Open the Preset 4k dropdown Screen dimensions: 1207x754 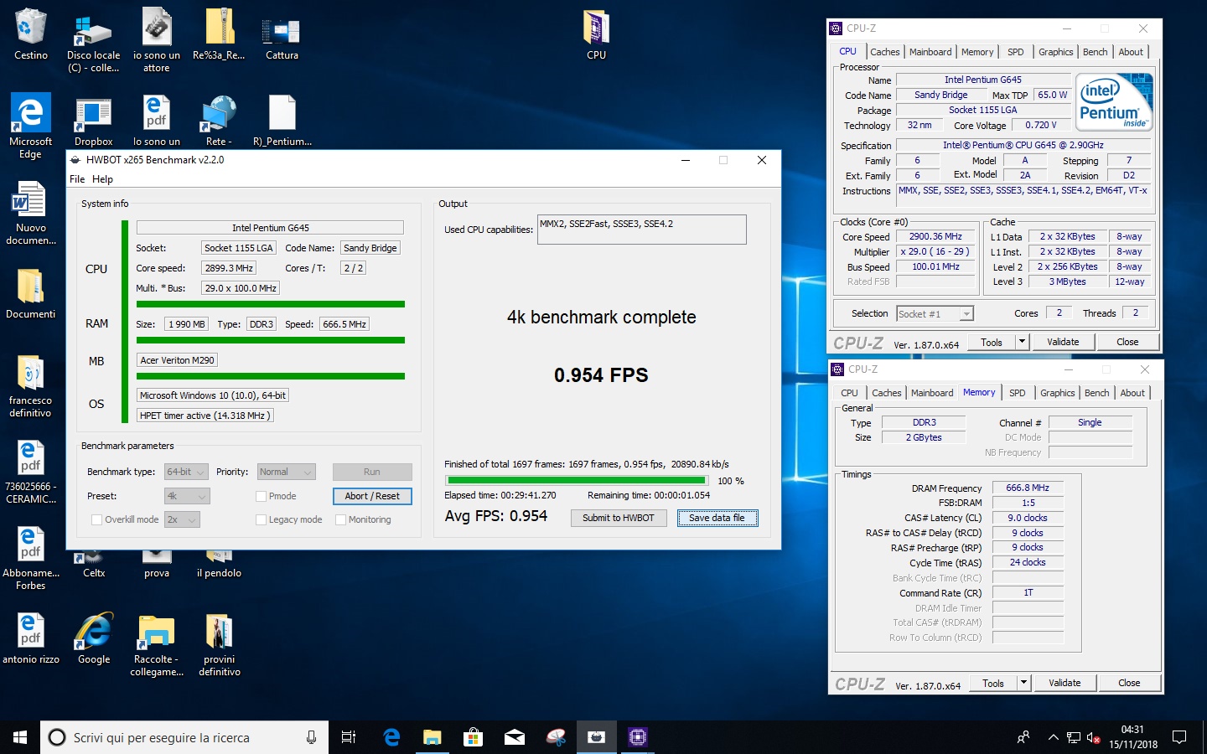[x=186, y=496]
